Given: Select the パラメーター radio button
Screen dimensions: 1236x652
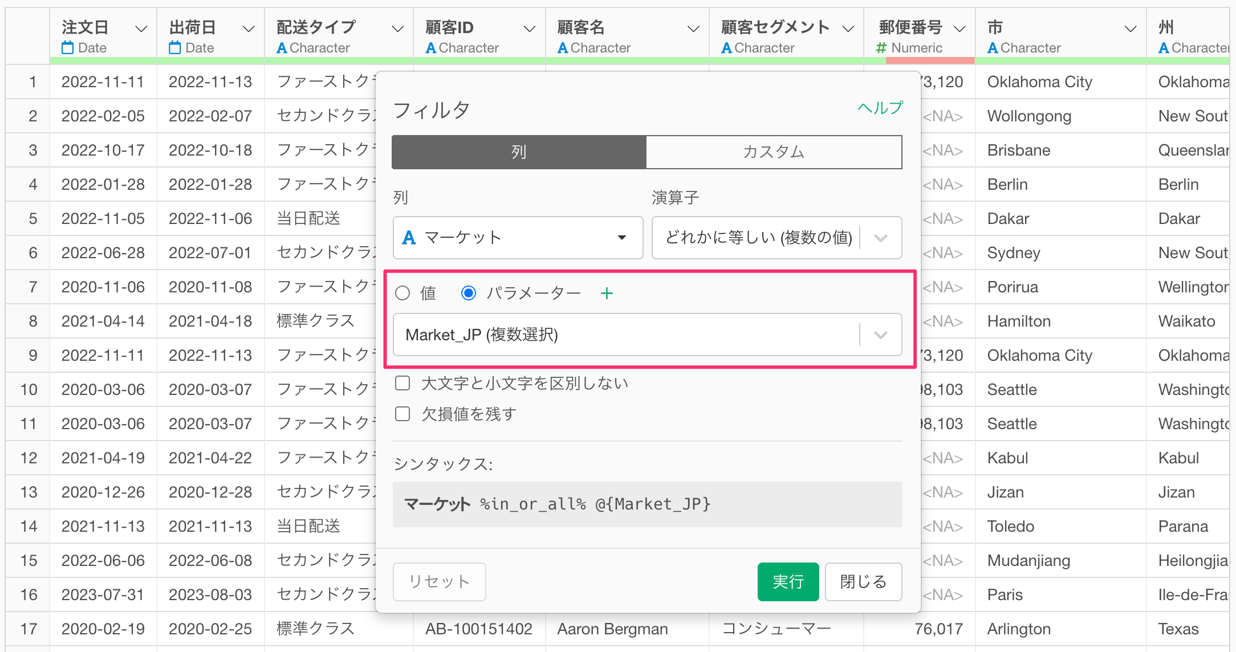Looking at the screenshot, I should tap(469, 293).
